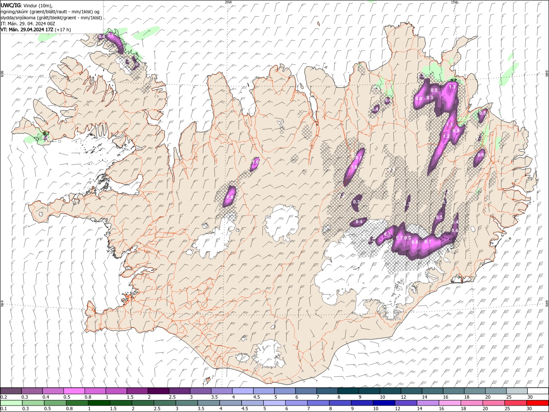
Task: Select bottom-row light blue swatch at 5
Action: click(x=274, y=403)
